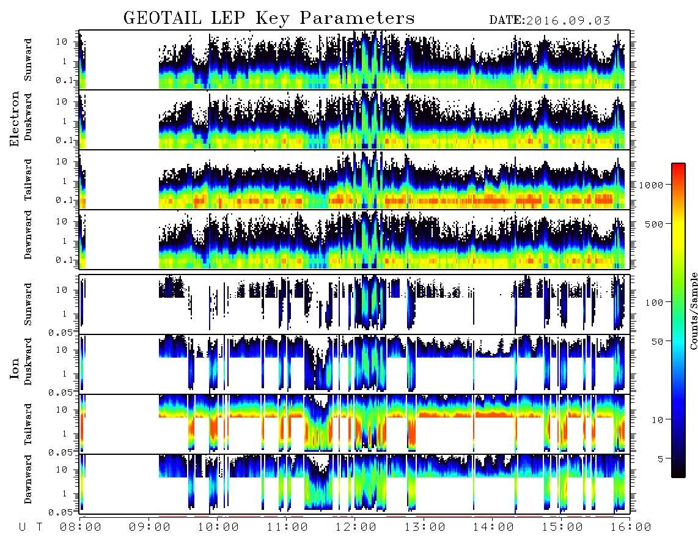This screenshot has height=538, width=698.
Task: Click the rainbow color scale bar
Action: coord(678,320)
